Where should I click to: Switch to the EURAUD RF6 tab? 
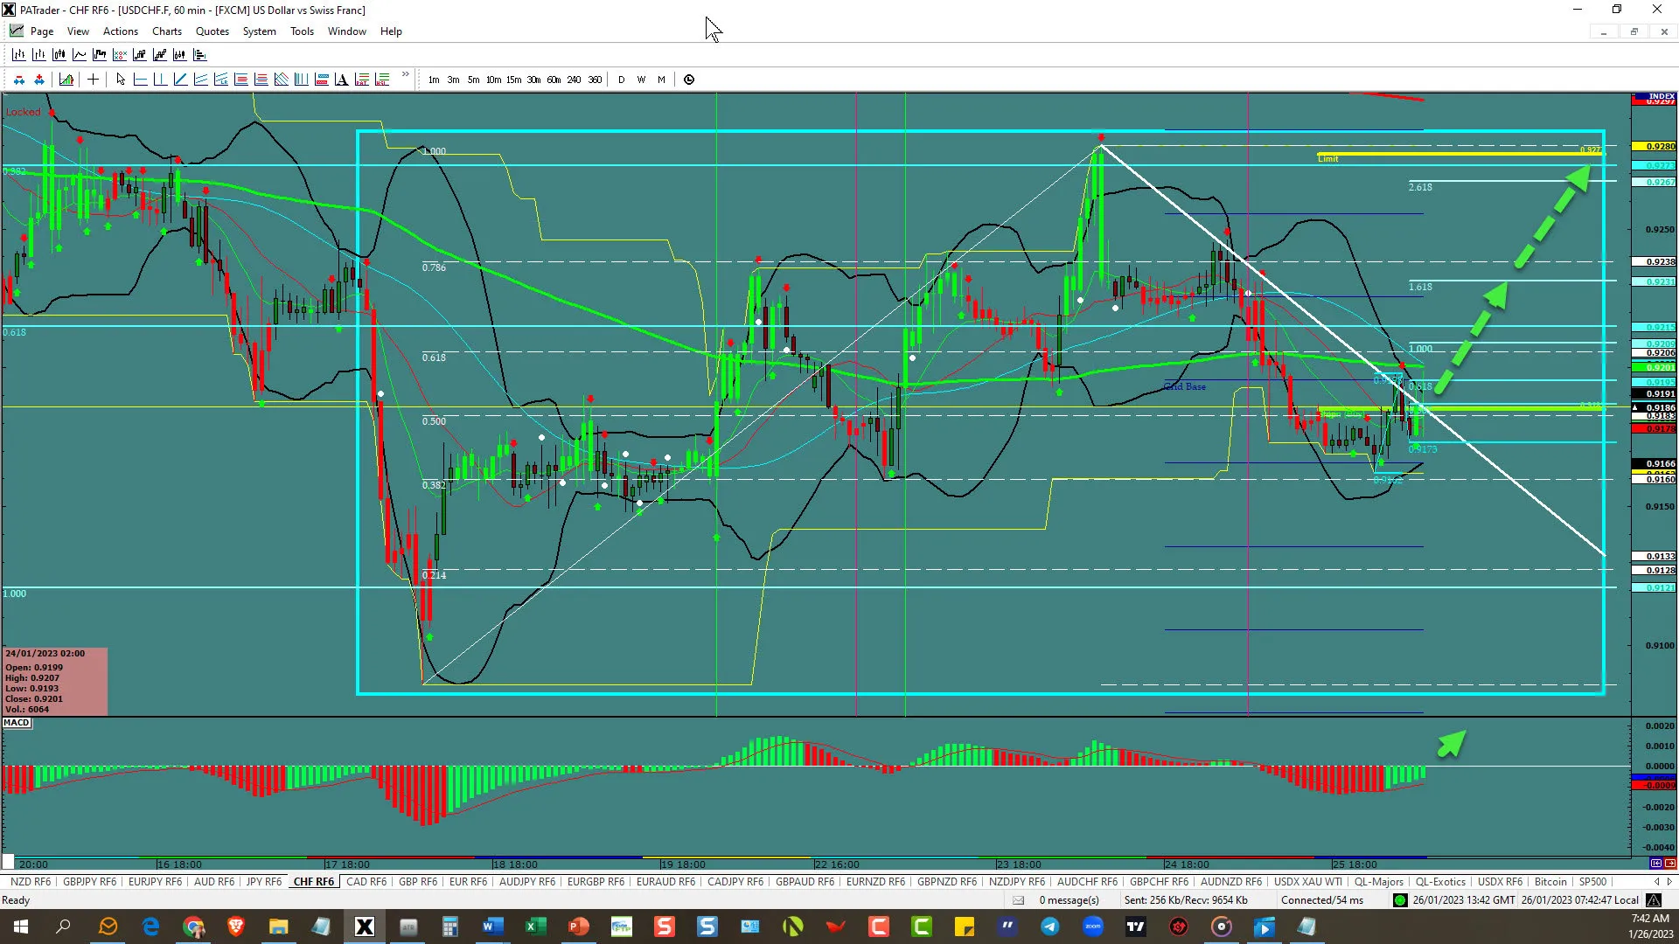(665, 882)
